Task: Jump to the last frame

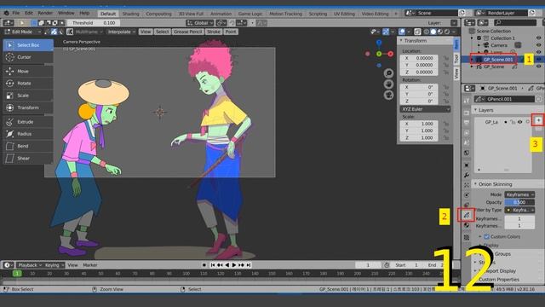Action: pos(249,265)
